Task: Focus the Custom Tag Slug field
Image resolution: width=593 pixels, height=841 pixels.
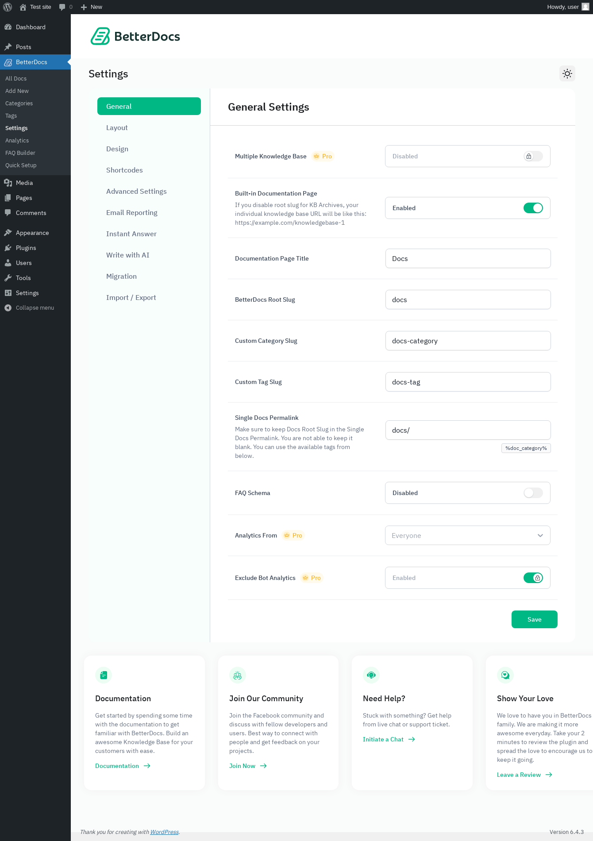Action: (468, 382)
